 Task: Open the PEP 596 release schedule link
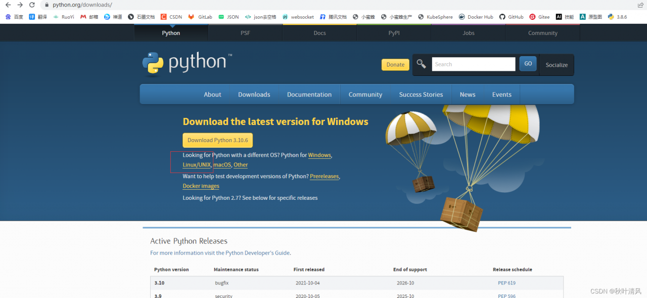[x=506, y=296]
